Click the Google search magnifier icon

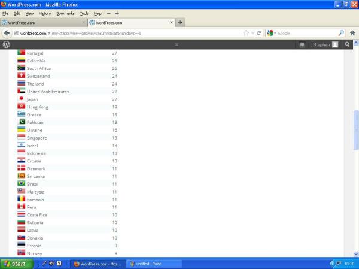click(341, 33)
